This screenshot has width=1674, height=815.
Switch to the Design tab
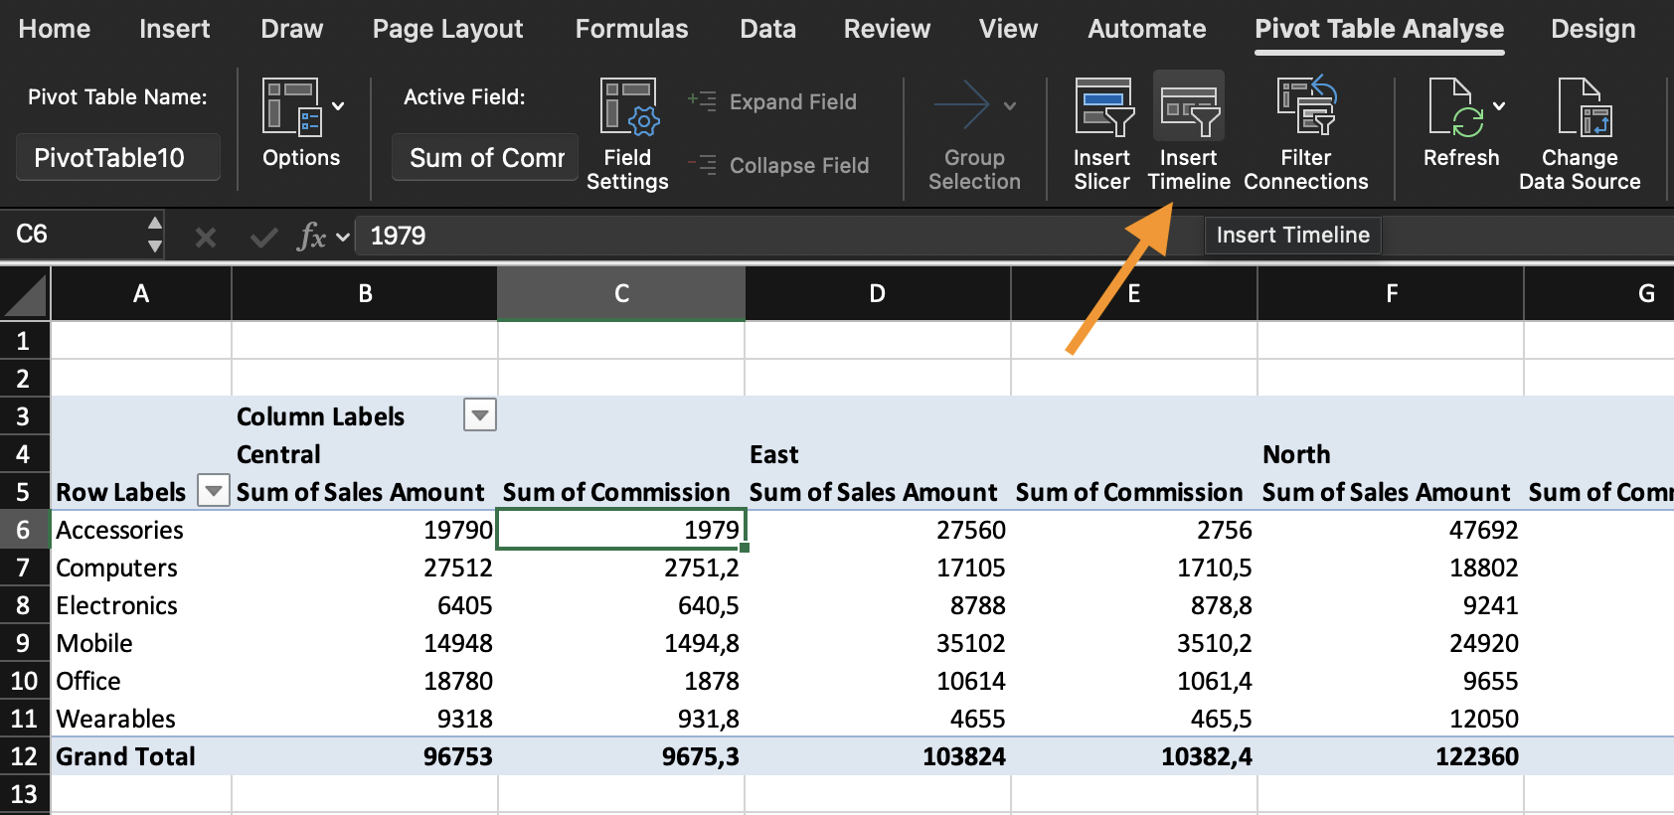pyautogui.click(x=1592, y=29)
